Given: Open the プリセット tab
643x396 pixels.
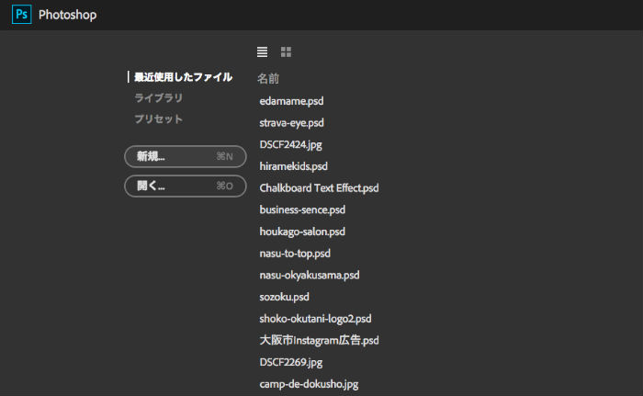Looking at the screenshot, I should [159, 119].
